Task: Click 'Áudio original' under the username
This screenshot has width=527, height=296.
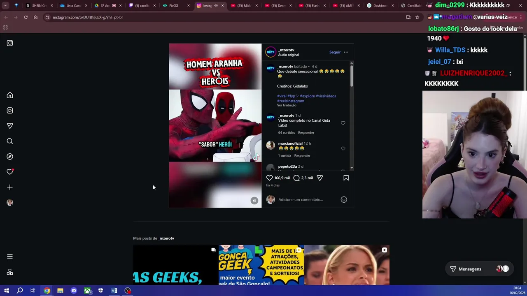Action: pyautogui.click(x=288, y=55)
